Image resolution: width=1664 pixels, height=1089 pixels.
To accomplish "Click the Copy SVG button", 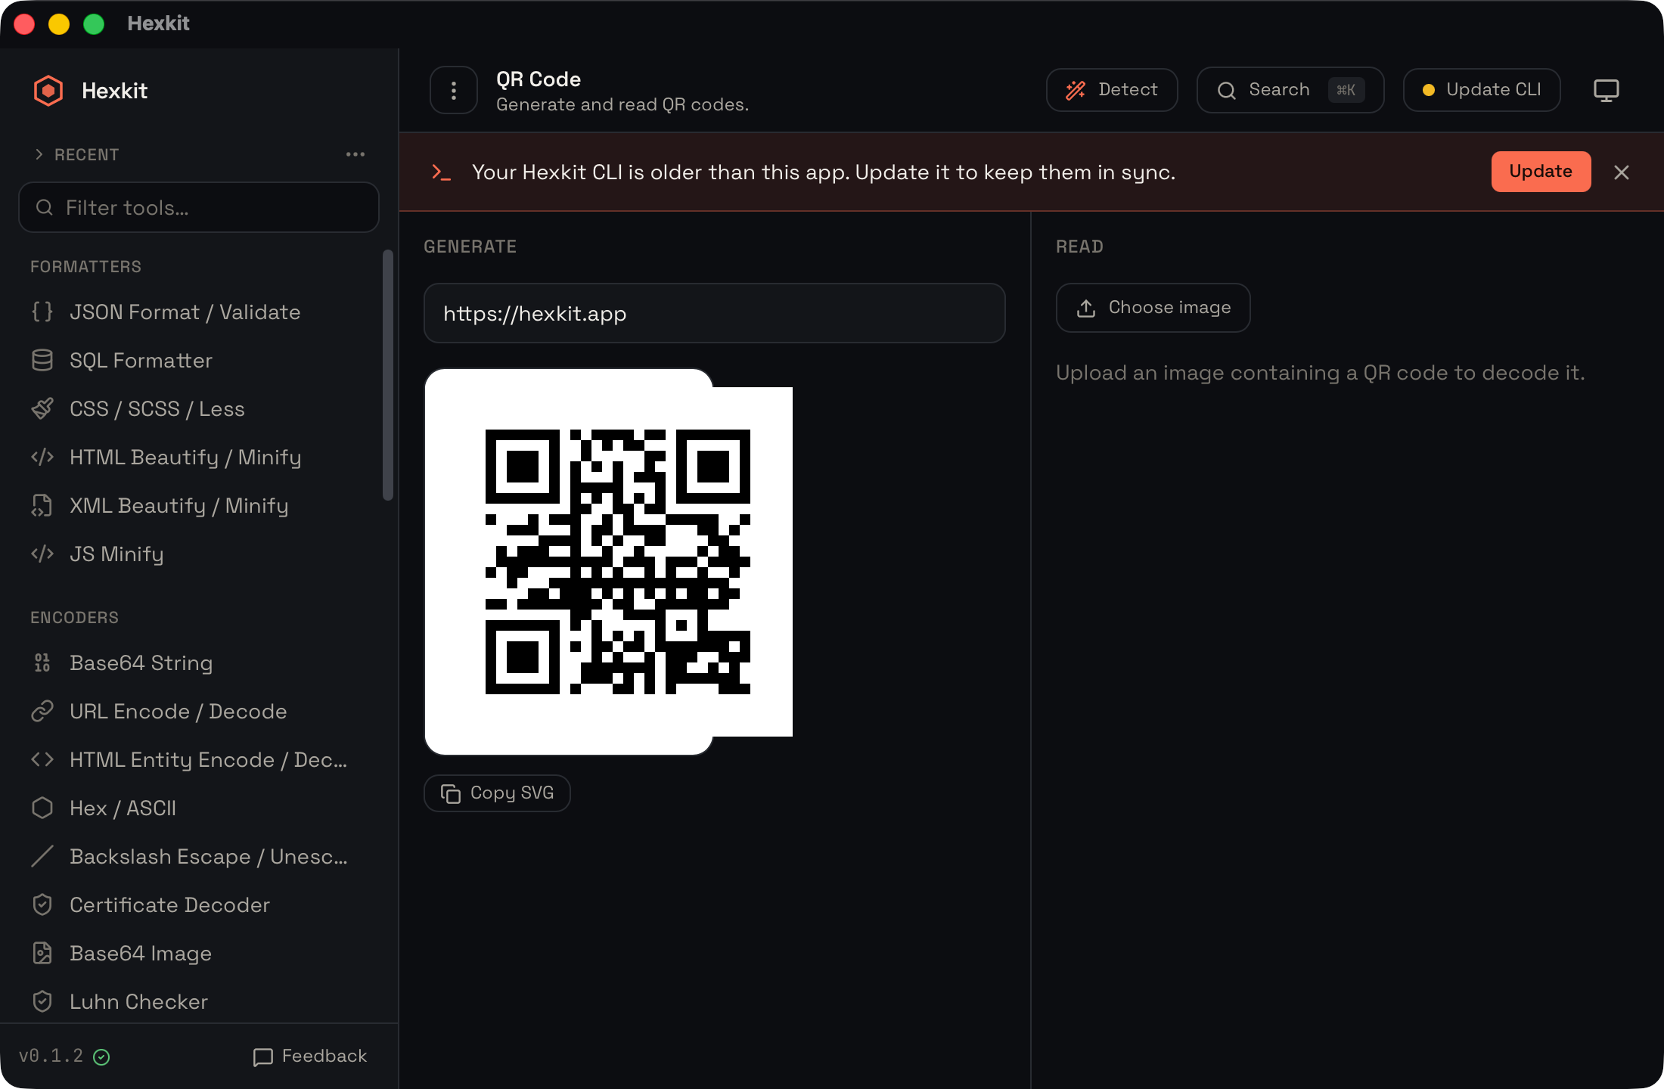I will pyautogui.click(x=497, y=793).
